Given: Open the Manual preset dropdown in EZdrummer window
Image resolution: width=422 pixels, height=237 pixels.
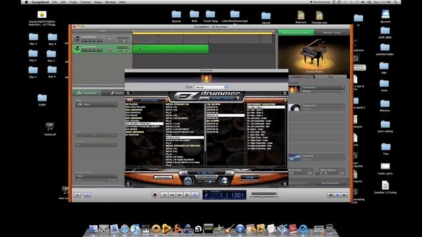Looking at the screenshot, I should [211, 87].
